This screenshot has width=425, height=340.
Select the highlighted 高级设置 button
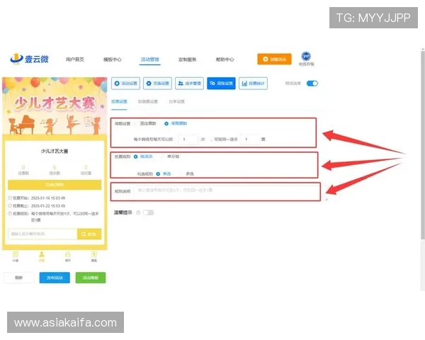221,84
